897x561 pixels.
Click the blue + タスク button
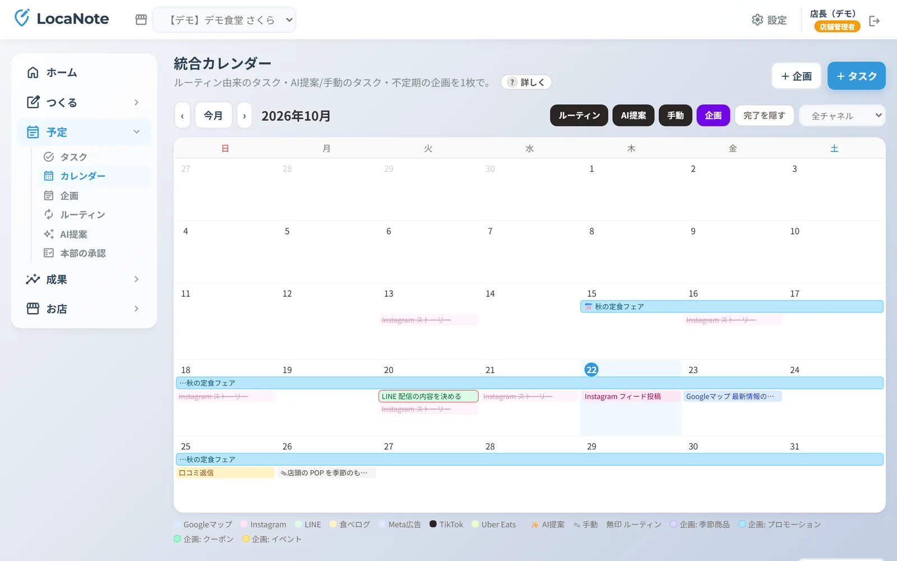856,76
